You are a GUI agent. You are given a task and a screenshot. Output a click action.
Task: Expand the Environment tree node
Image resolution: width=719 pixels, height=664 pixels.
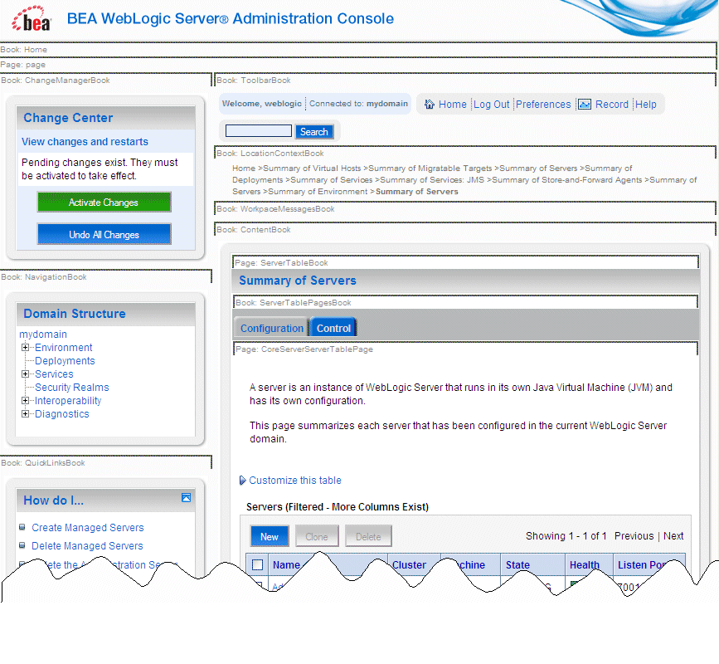point(25,347)
